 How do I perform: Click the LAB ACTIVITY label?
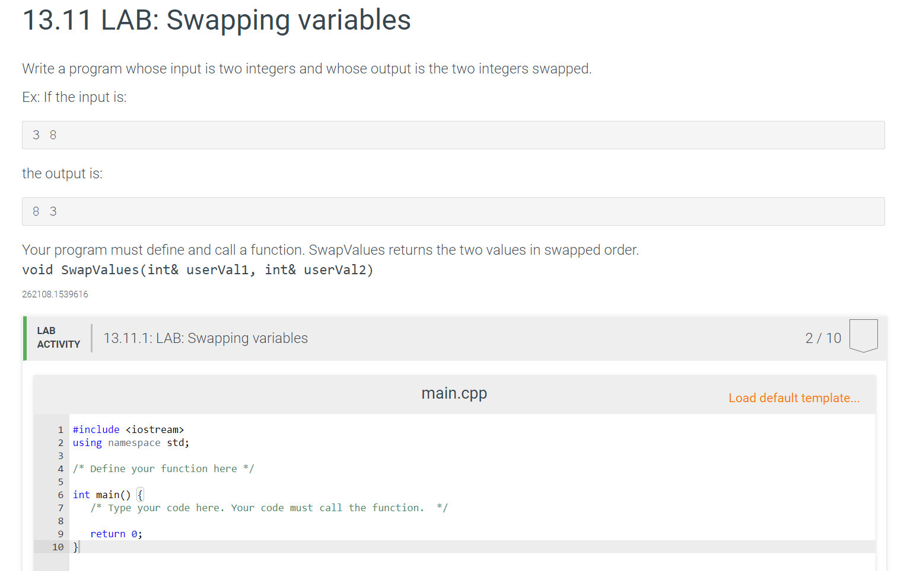click(x=58, y=338)
